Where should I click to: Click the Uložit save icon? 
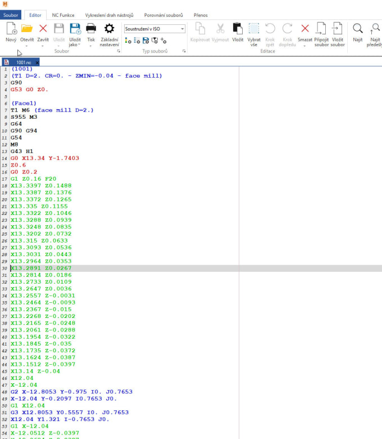pos(59,29)
